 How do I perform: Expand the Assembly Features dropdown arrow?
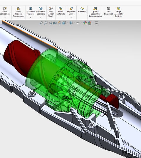coord(31,18)
